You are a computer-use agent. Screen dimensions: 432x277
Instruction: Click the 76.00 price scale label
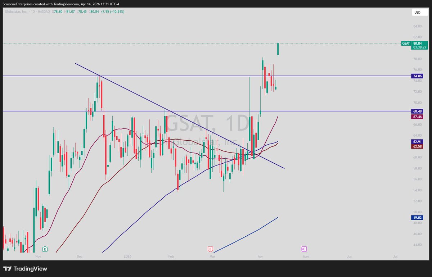(418, 70)
